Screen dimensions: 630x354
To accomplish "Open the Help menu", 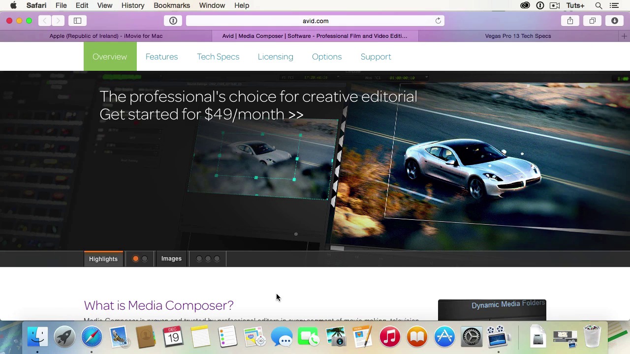I will click(x=242, y=5).
